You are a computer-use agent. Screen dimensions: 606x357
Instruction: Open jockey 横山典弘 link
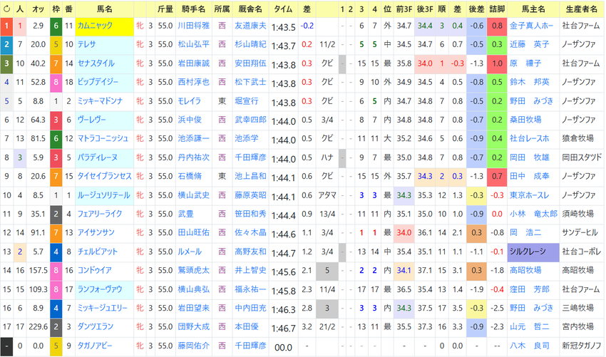pos(194,289)
